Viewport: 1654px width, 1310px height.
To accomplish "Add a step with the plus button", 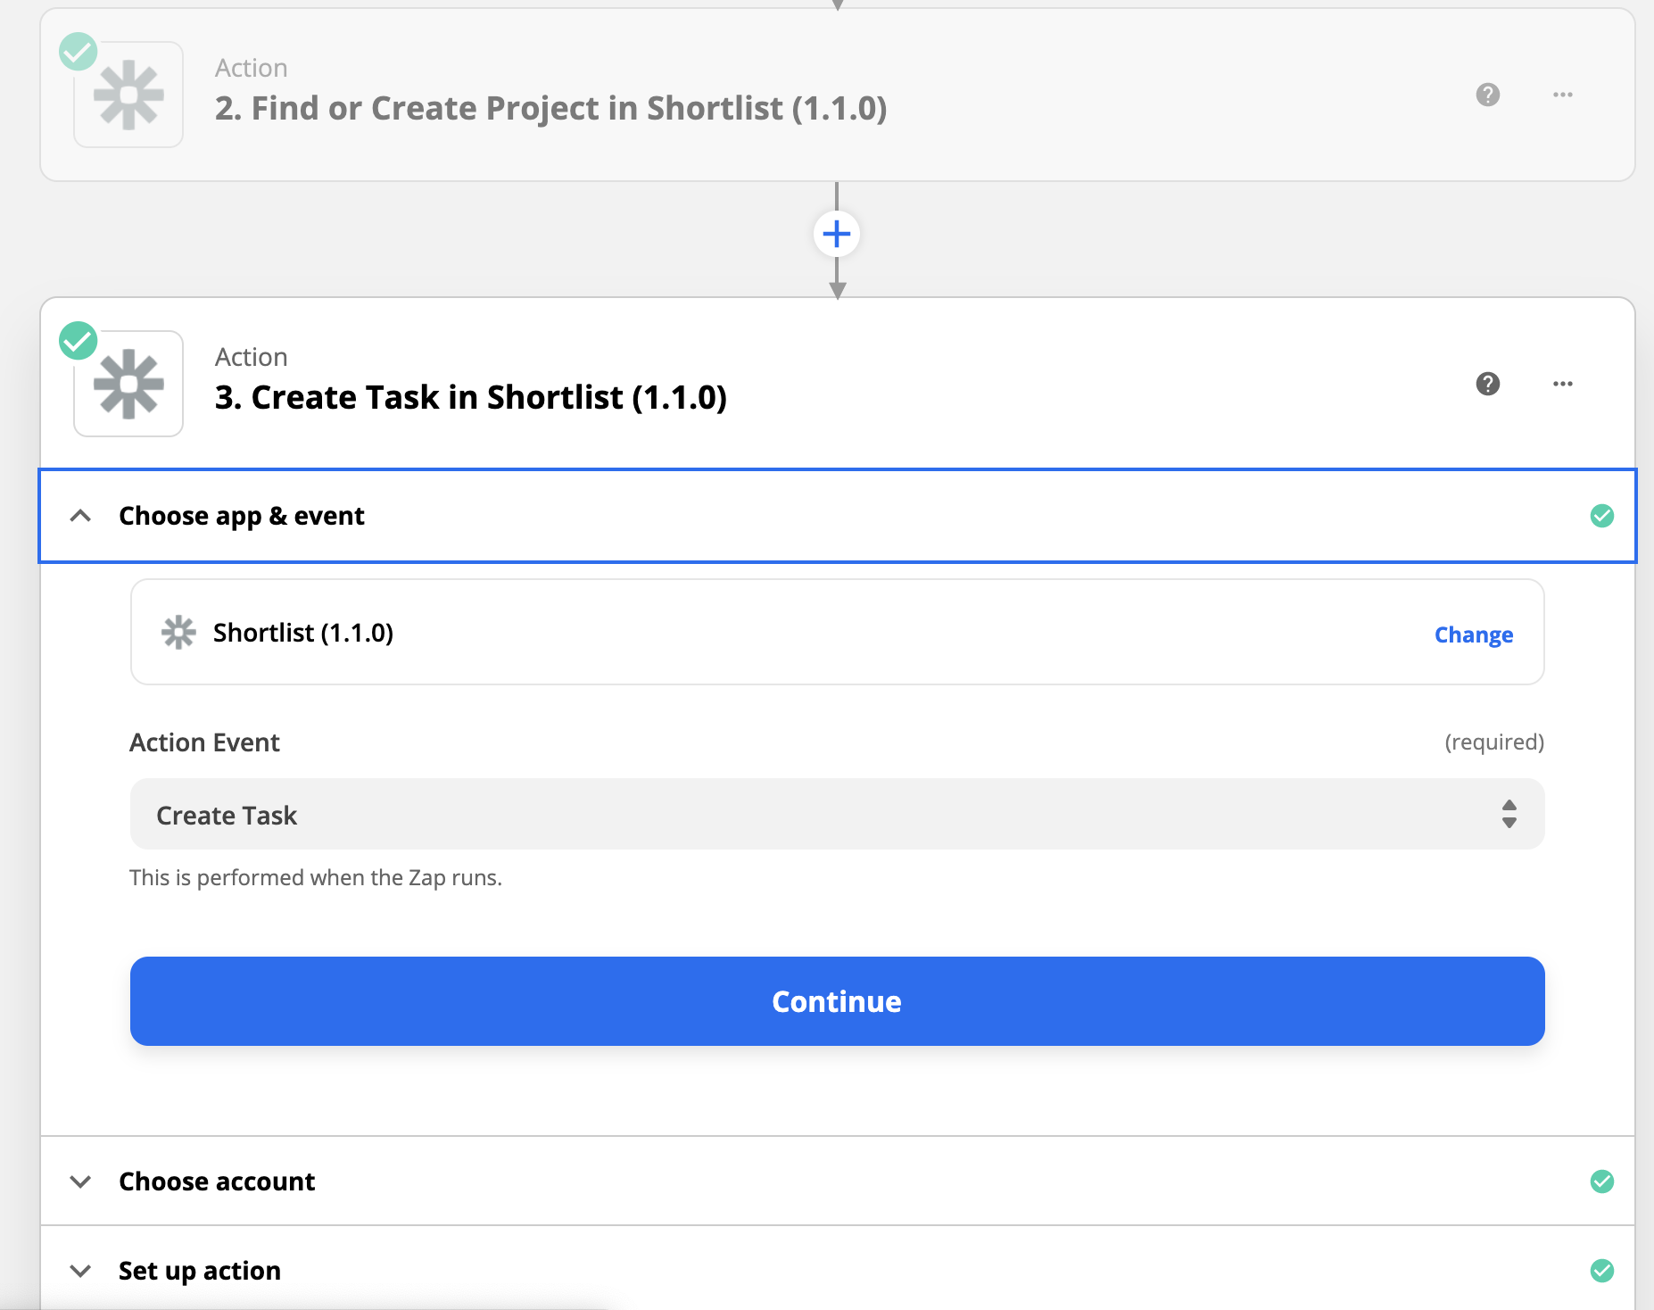I will (x=837, y=235).
